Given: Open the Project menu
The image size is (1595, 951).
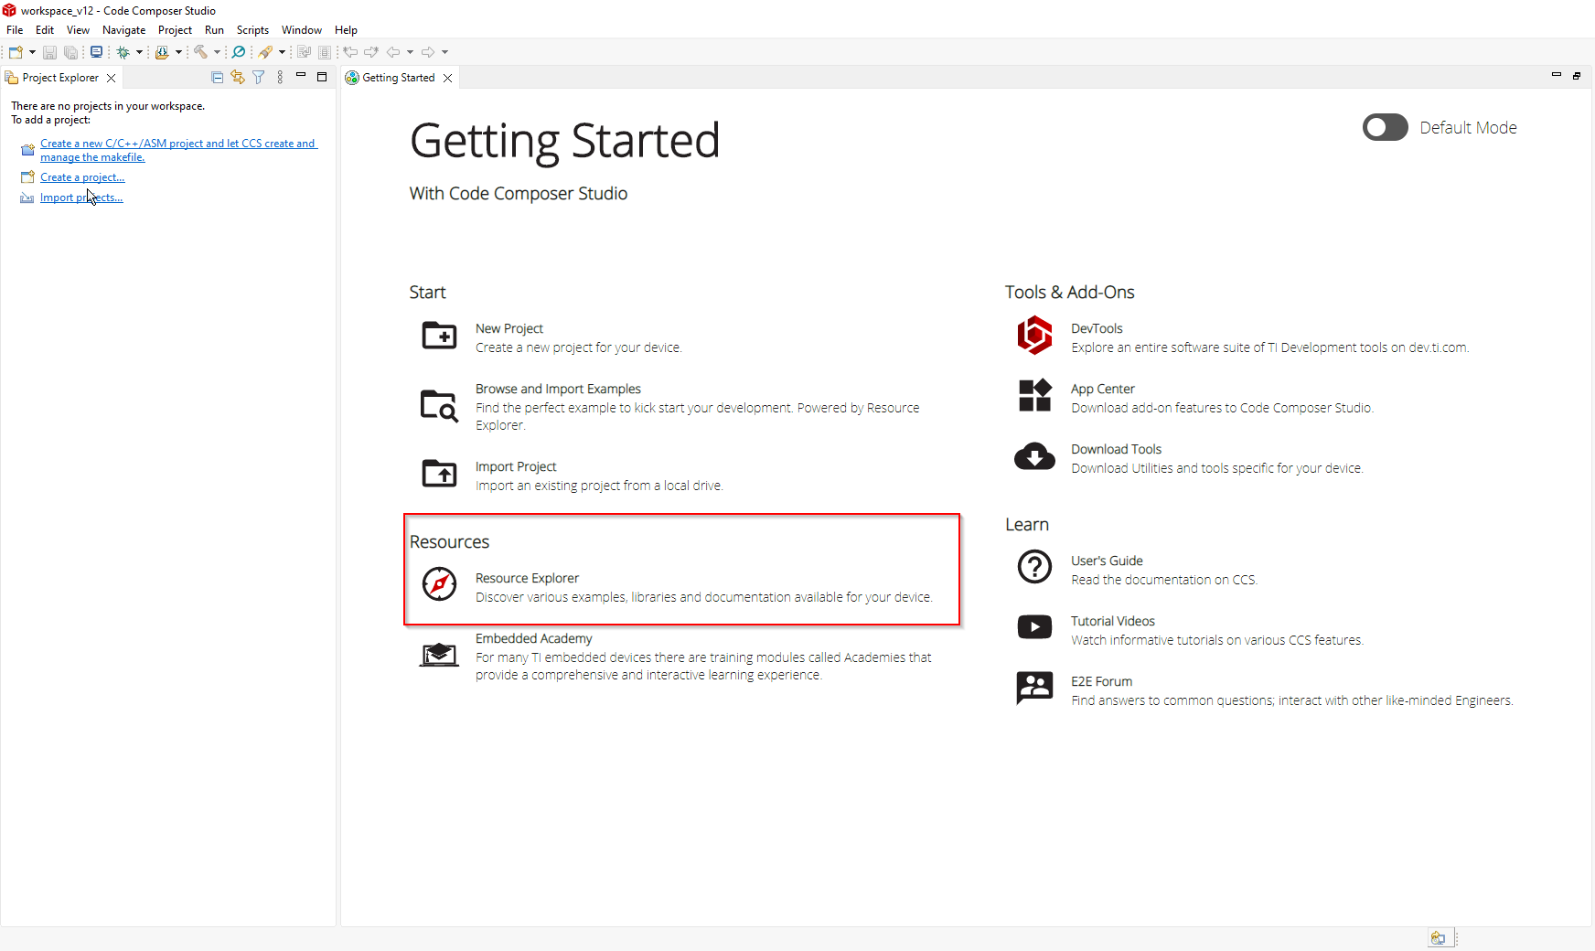Looking at the screenshot, I should [175, 30].
